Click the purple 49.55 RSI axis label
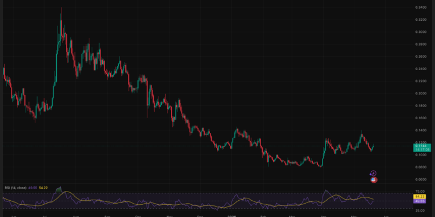The height and width of the screenshot is (217, 435). 419,201
